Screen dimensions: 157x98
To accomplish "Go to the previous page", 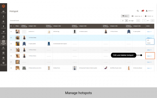I will pos(138,21).
